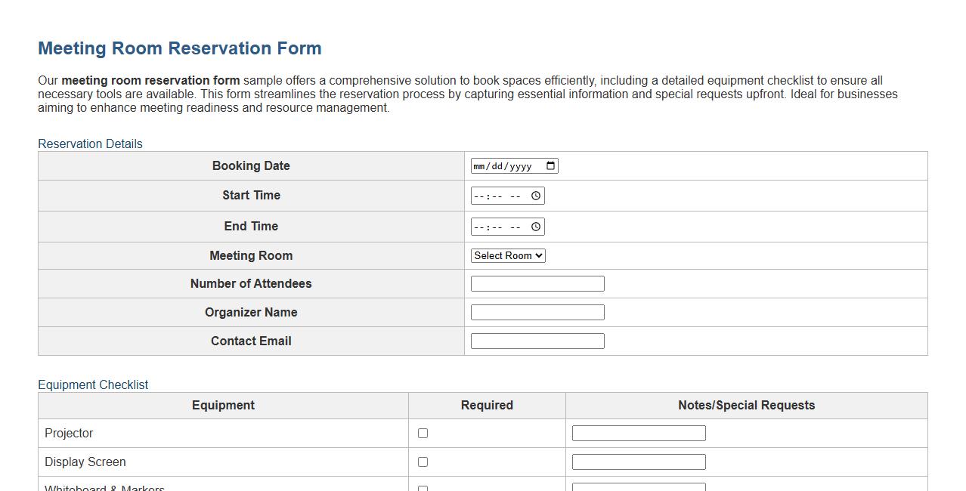The width and height of the screenshot is (966, 491).
Task: Click the Display Screen notes field
Action: (639, 462)
